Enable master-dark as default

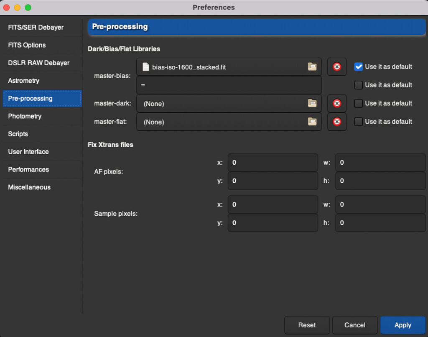tap(359, 103)
